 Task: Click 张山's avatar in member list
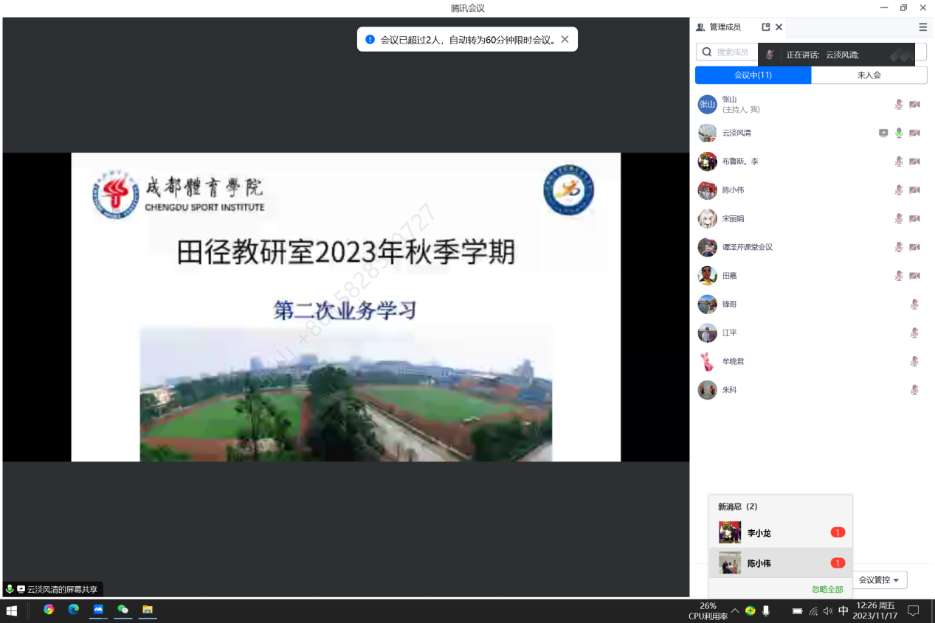(707, 105)
